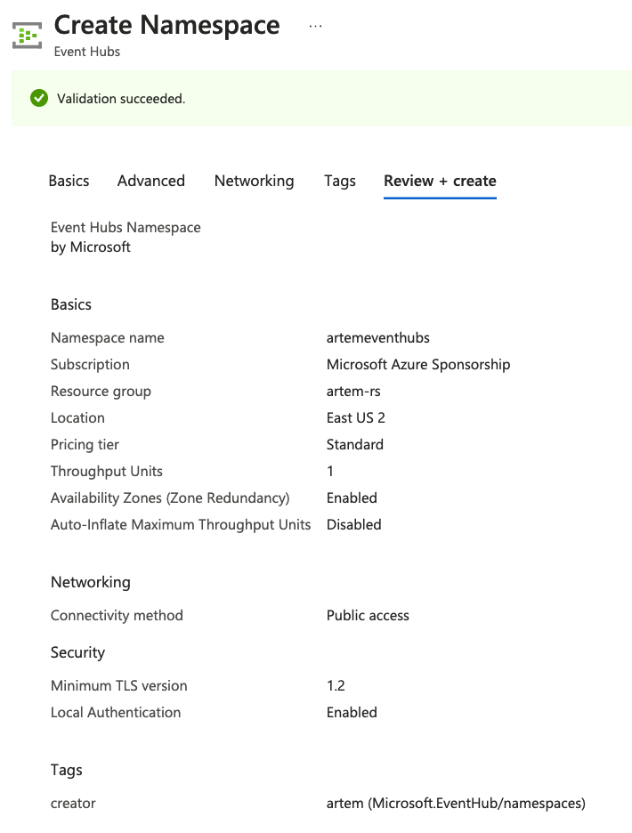Click the creator tag value text

[456, 804]
